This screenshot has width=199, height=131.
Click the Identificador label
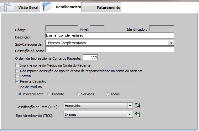tap(137, 29)
